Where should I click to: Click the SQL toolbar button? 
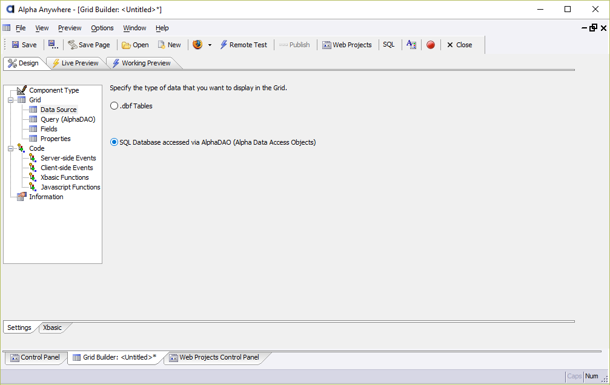pyautogui.click(x=389, y=45)
